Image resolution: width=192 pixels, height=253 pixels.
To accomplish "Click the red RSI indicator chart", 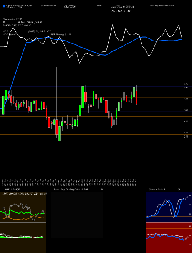I will [169, 238].
